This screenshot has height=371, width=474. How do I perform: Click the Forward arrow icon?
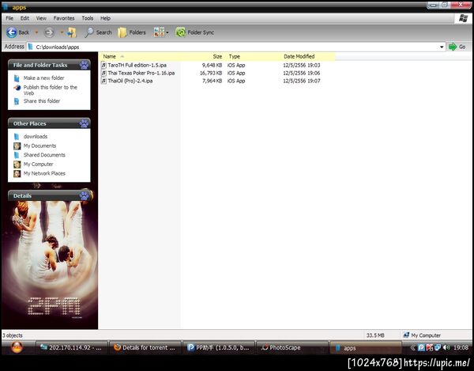click(x=49, y=32)
